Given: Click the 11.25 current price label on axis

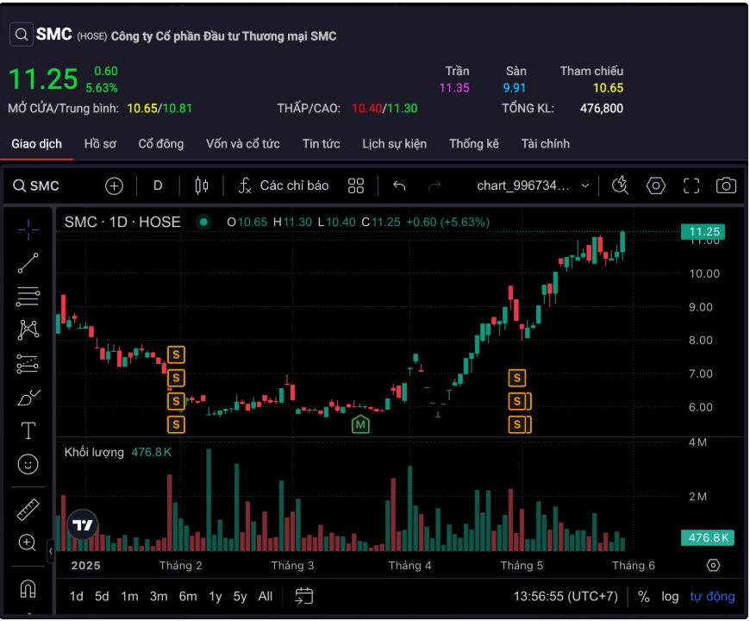Looking at the screenshot, I should (703, 232).
